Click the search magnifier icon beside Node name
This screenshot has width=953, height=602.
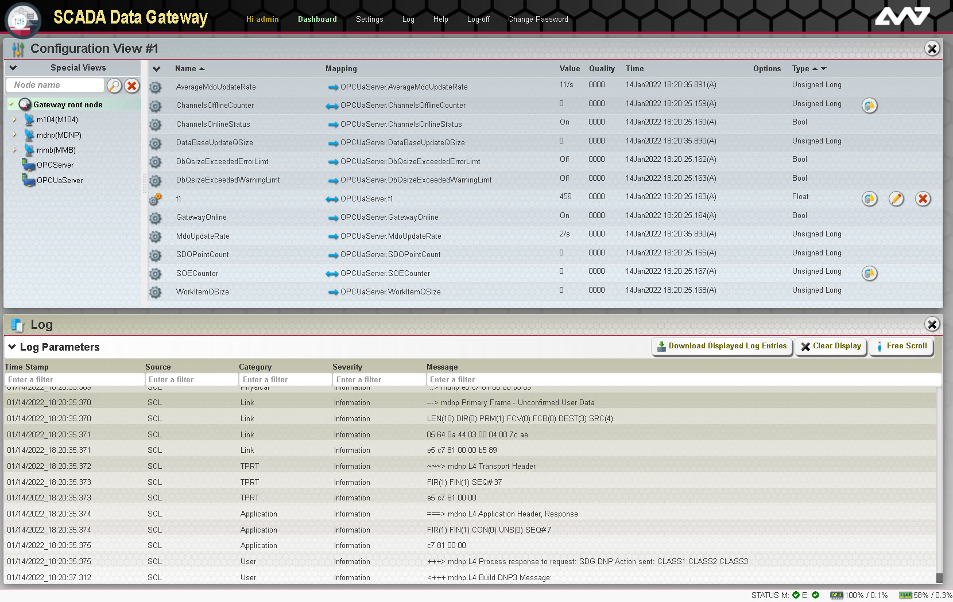[114, 86]
